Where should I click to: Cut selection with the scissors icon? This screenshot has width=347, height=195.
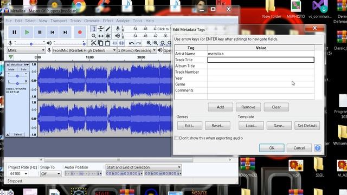pos(94,43)
